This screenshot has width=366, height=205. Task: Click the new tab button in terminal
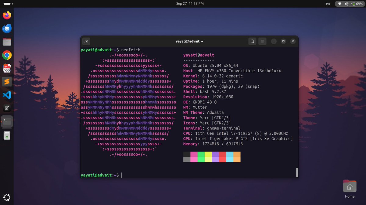point(86,41)
